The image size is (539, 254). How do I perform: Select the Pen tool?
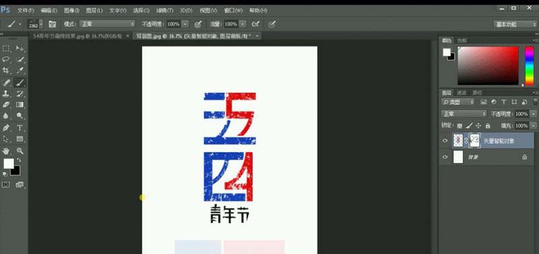[6, 128]
